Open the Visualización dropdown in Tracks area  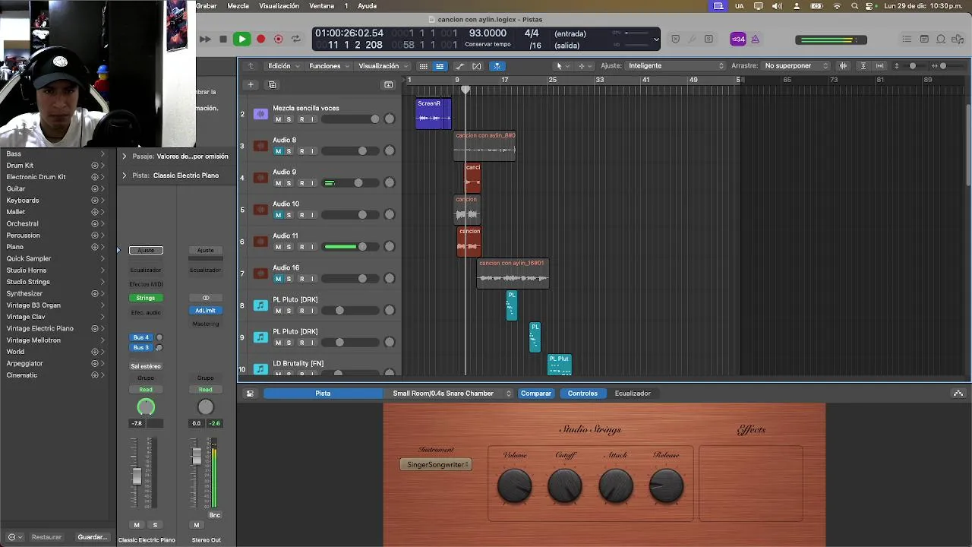click(x=383, y=66)
